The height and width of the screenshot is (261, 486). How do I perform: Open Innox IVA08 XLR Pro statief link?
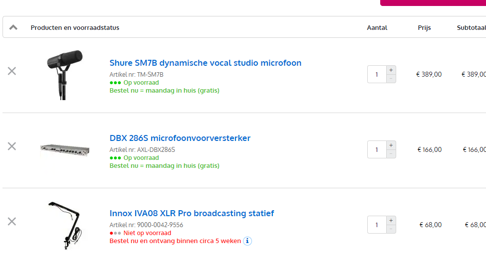pos(192,213)
